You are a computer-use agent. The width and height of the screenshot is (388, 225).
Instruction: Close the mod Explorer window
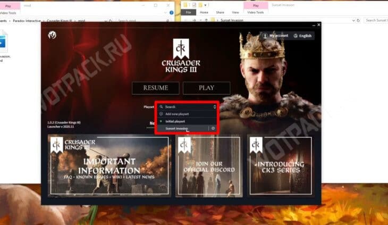pyautogui.click(x=168, y=5)
